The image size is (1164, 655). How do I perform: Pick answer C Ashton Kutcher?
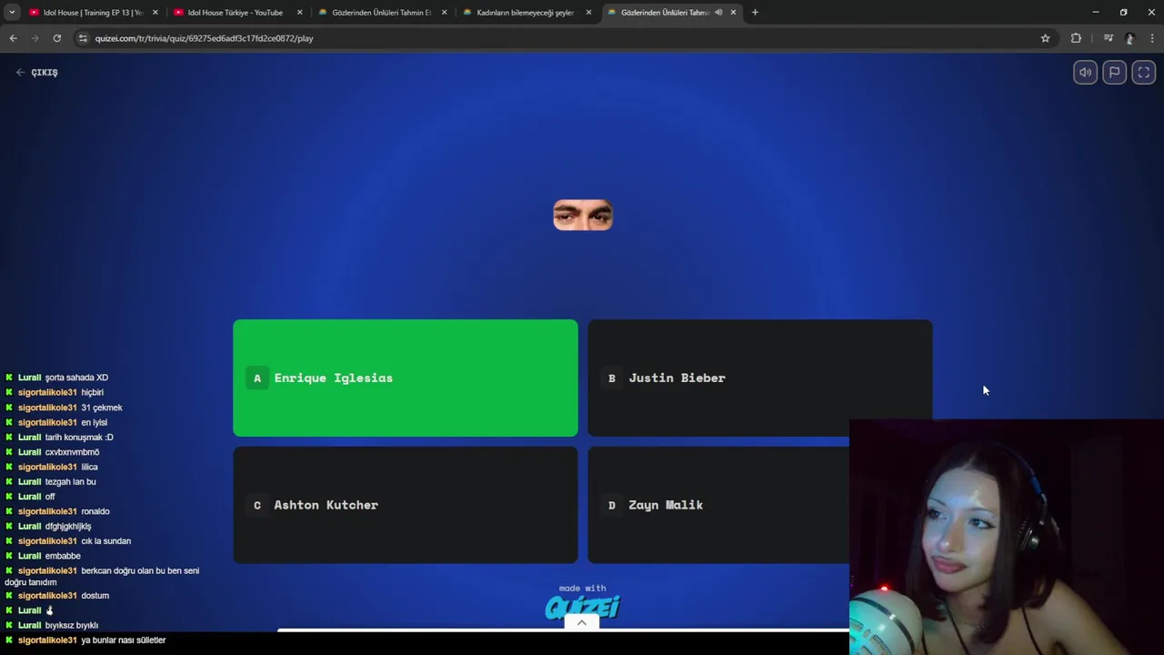(405, 505)
